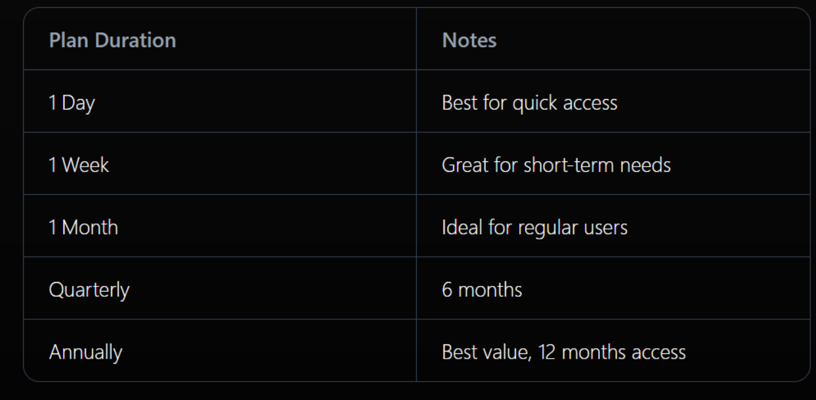Select the "Great for short-term needs" note

(556, 165)
